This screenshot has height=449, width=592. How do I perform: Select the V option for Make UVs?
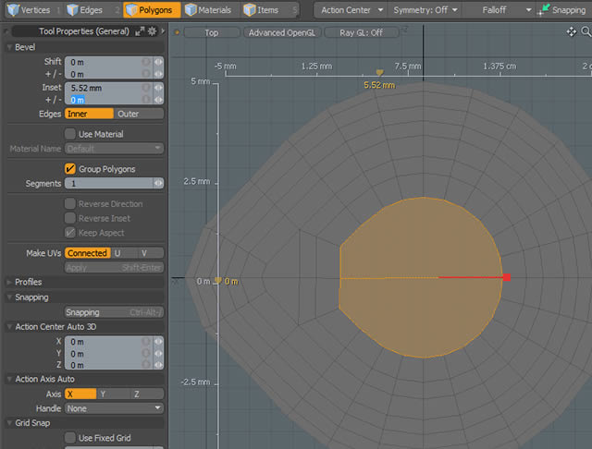tap(150, 253)
